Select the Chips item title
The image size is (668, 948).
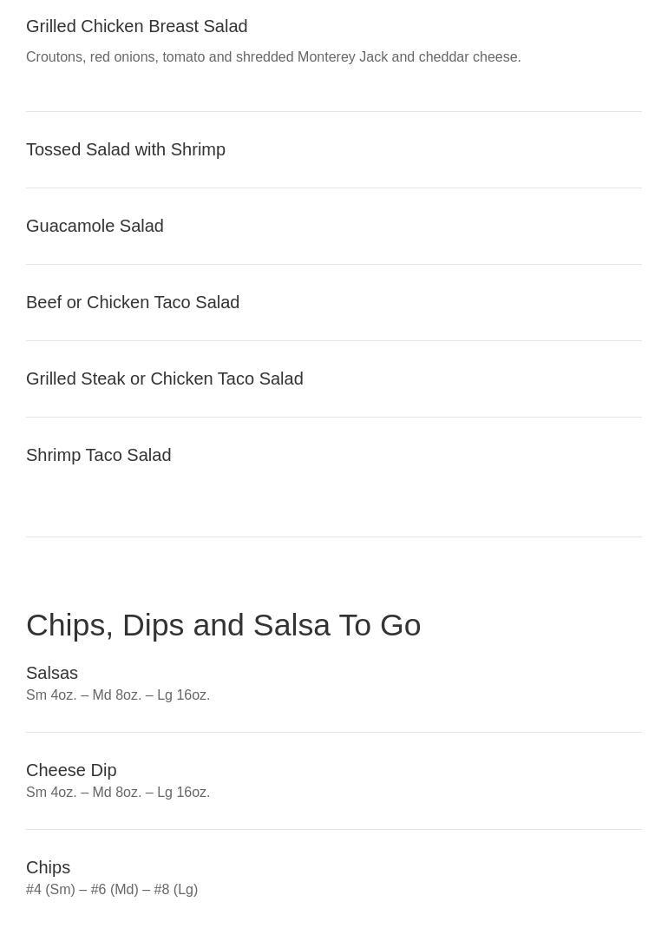click(x=48, y=868)
